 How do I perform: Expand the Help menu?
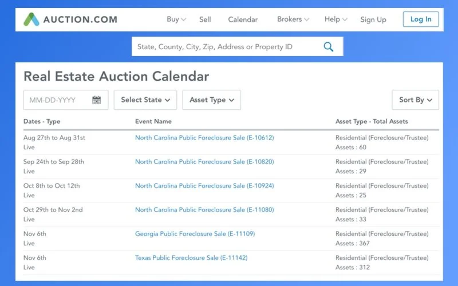click(x=336, y=19)
